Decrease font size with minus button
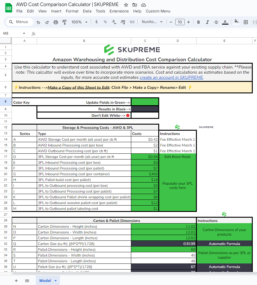Screen dimensions: 257x285 point(171,22)
